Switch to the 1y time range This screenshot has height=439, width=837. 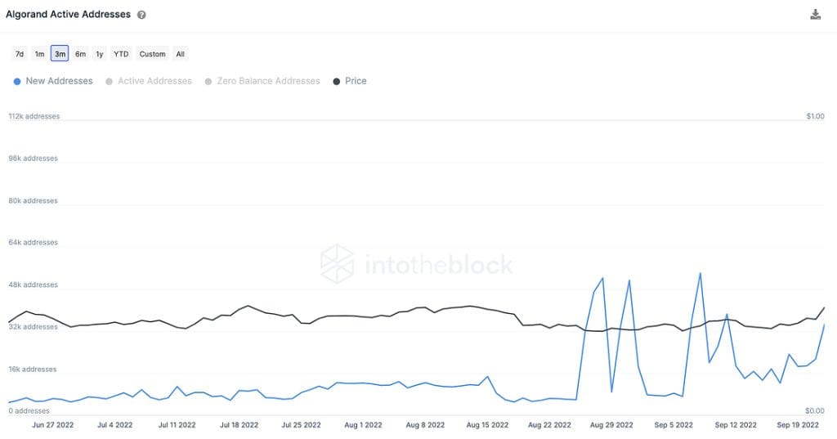99,54
